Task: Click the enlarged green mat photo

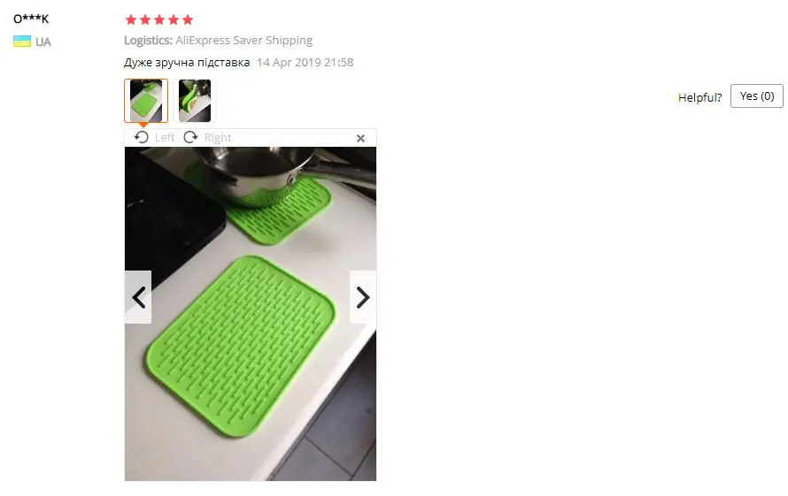Action: (251, 314)
